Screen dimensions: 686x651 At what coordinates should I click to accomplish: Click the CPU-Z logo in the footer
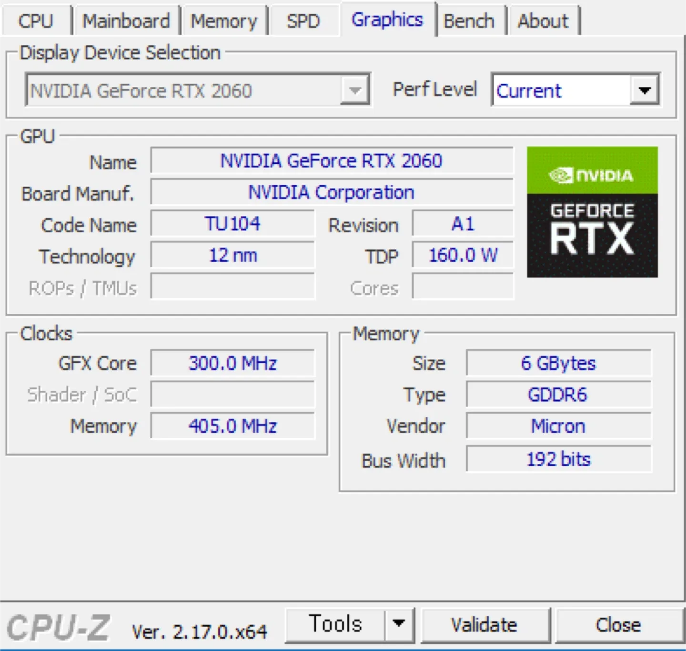58,628
